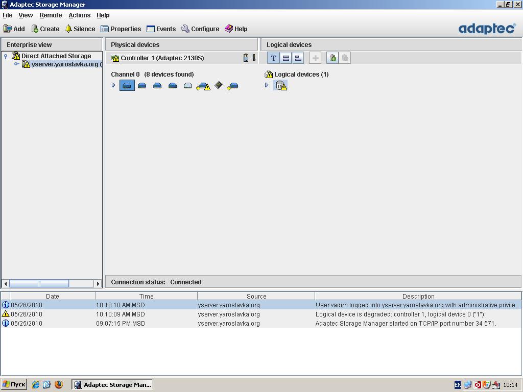The height and width of the screenshot is (392, 523).
Task: Click the Configure toolbar button
Action: click(x=200, y=29)
